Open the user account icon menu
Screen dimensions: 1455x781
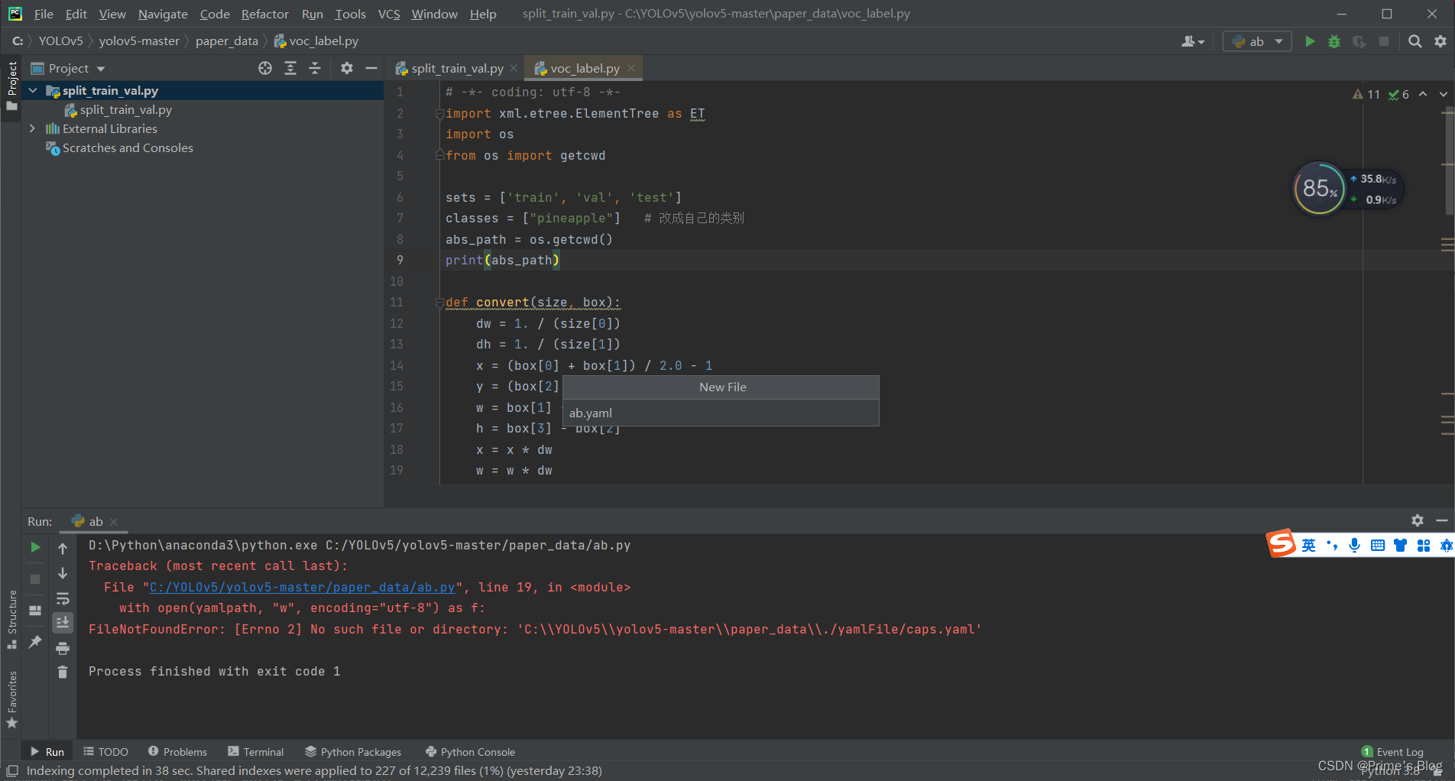(1192, 41)
